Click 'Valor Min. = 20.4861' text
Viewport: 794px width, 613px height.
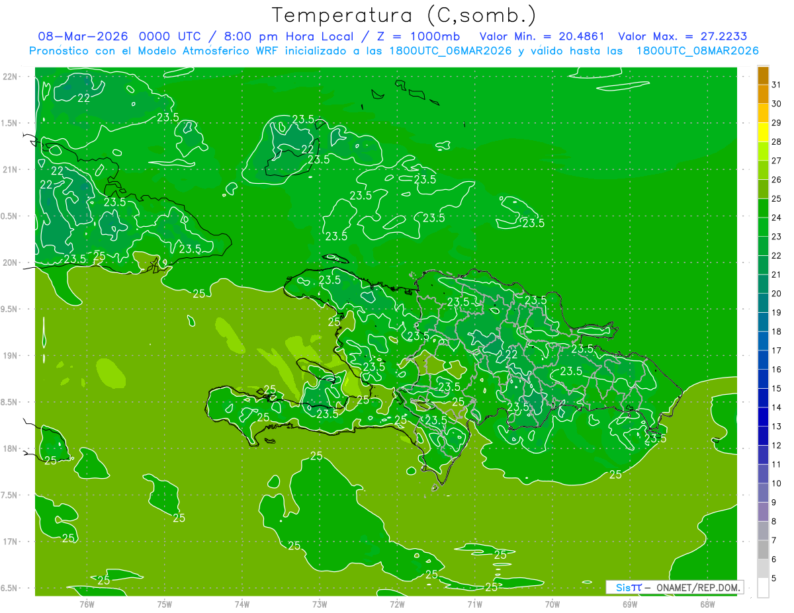pos(543,36)
